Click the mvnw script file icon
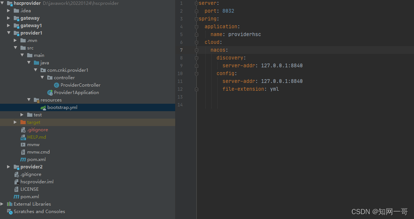This screenshot has height=219, width=414. click(x=23, y=145)
